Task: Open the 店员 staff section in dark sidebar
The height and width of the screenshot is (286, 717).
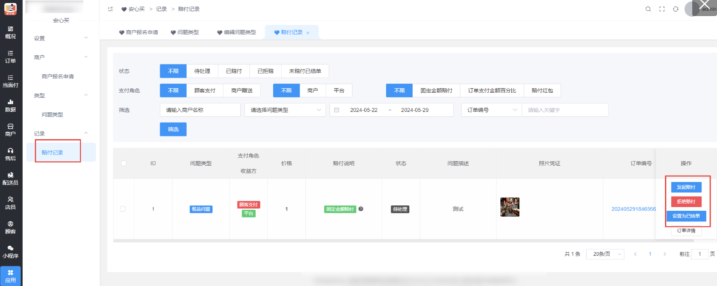Action: 11,203
